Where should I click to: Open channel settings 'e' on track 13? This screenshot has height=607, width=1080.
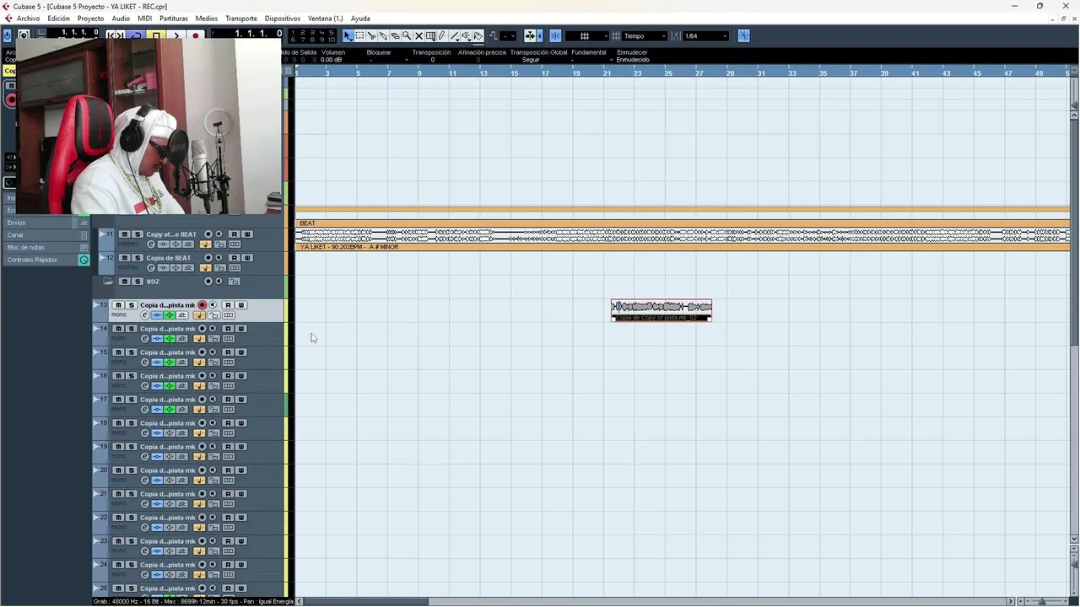click(145, 315)
